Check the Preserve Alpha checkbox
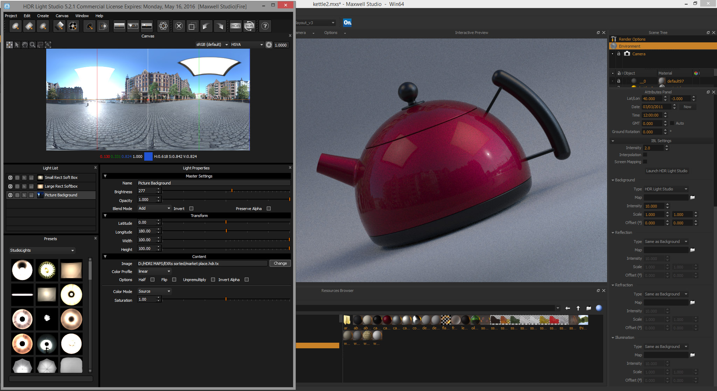This screenshot has width=717, height=391. click(x=269, y=209)
